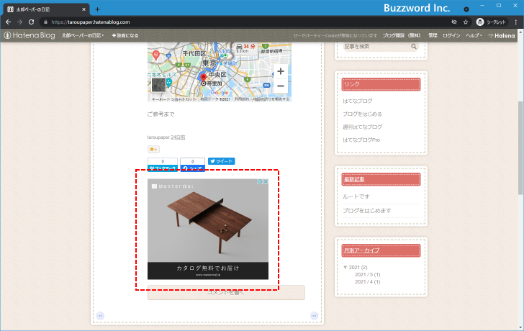Screen dimensions: 524x331
Task: Click ログイン in the header
Action: coord(451,35)
